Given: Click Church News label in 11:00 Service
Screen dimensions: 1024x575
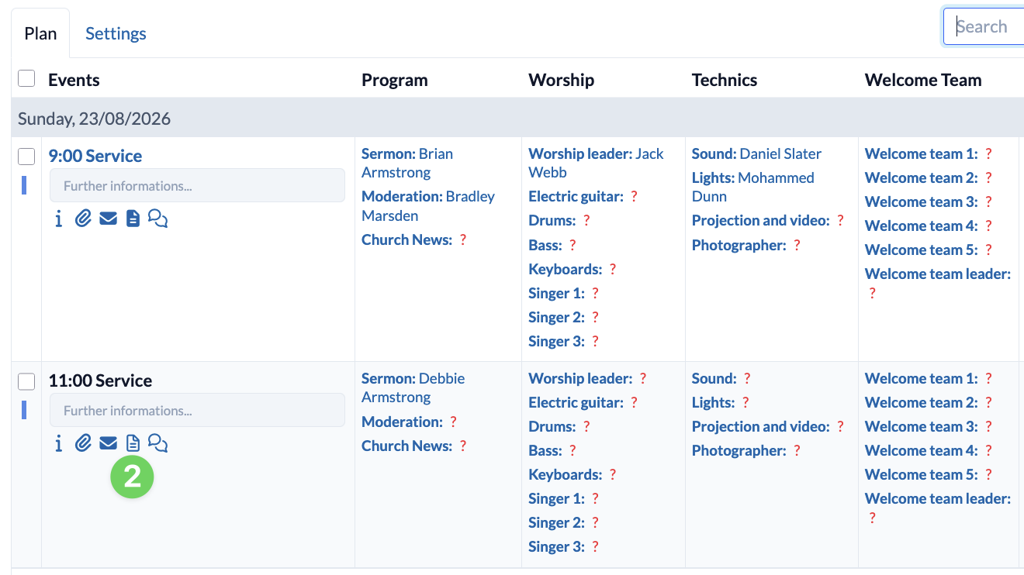Looking at the screenshot, I should coord(406,446).
